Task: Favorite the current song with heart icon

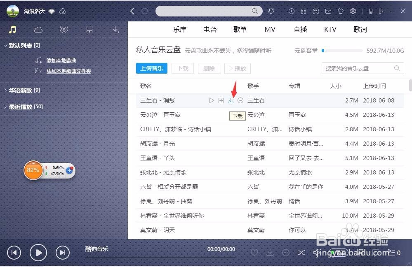Action: [x=254, y=253]
